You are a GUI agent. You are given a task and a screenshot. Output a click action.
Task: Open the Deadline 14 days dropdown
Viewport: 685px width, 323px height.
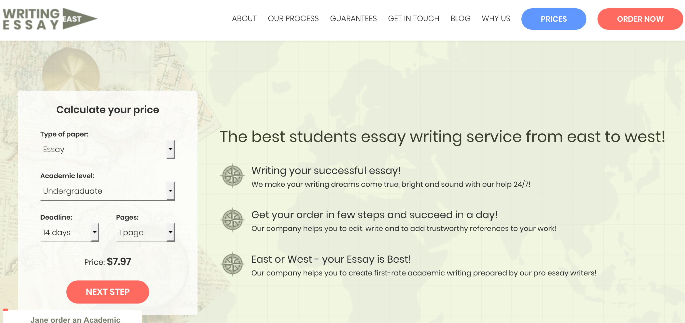point(70,232)
